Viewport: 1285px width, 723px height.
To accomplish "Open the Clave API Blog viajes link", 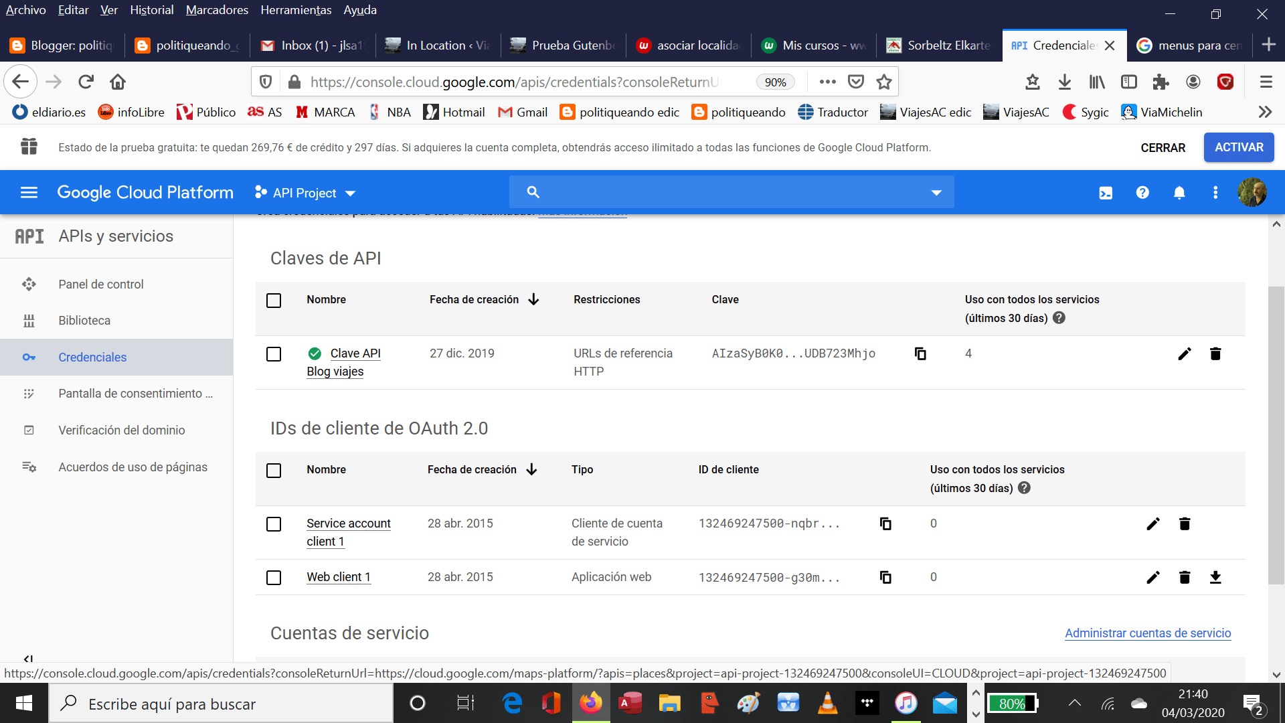I will point(343,362).
